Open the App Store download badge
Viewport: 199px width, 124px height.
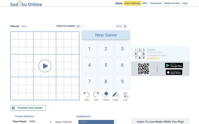[174, 72]
